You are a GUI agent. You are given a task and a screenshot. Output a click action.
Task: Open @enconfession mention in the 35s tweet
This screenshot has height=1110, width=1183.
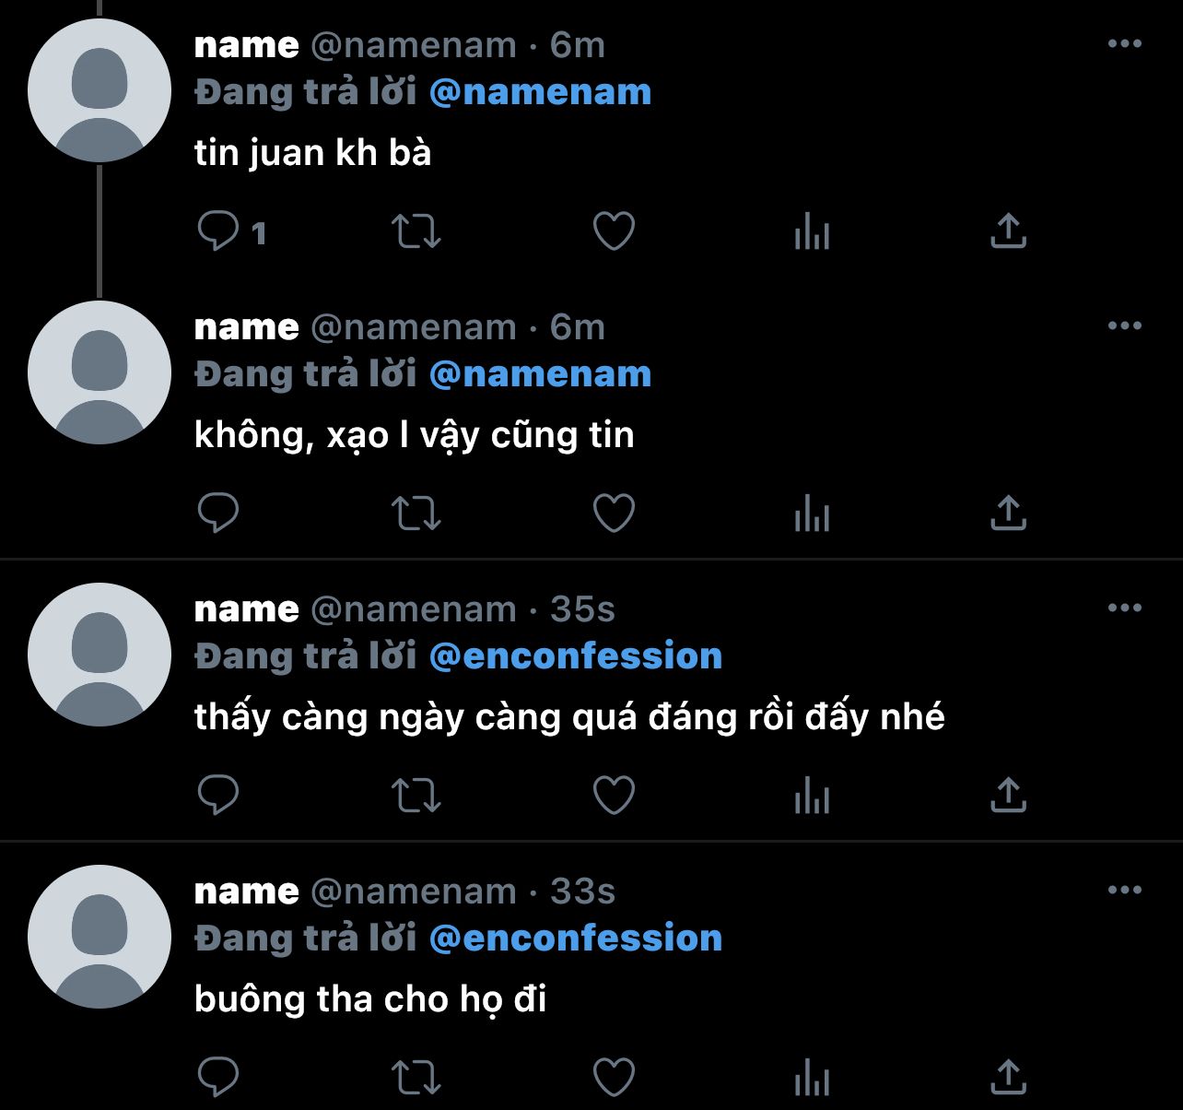575,656
